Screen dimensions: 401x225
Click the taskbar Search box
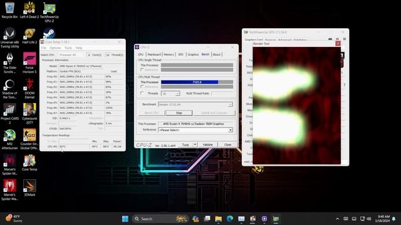(x=160, y=219)
